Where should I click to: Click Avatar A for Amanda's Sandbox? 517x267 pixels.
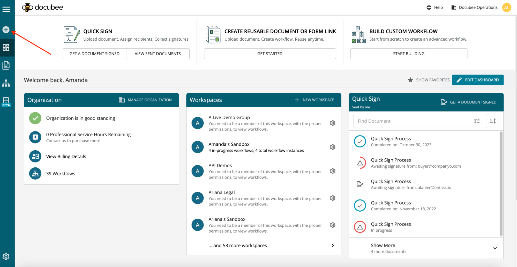coord(198,147)
